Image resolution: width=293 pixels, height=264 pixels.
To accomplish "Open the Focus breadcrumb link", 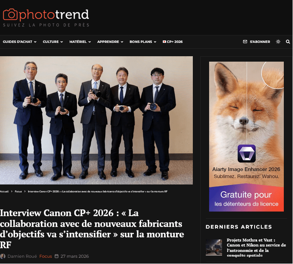I will [18, 191].
